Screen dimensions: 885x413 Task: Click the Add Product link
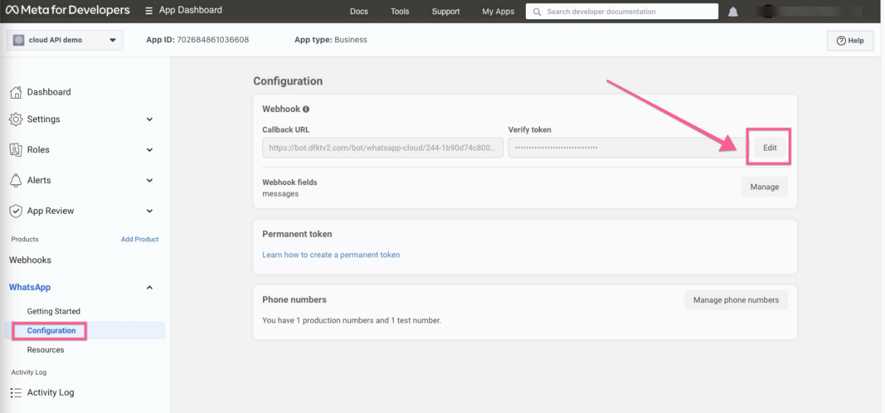[140, 239]
